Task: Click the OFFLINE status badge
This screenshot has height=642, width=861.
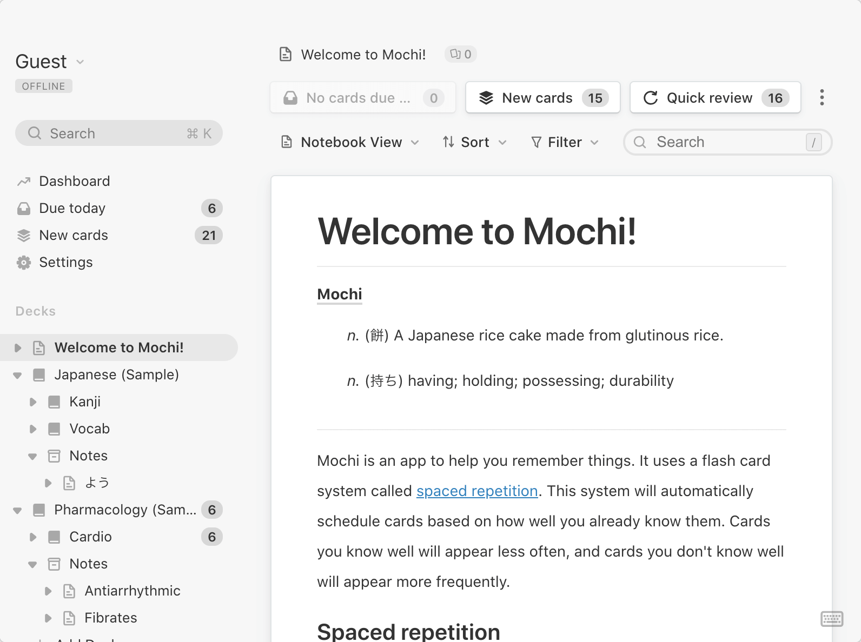Action: (43, 86)
